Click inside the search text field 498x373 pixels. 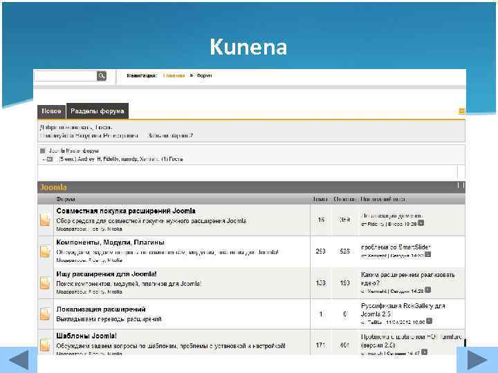pos(66,76)
